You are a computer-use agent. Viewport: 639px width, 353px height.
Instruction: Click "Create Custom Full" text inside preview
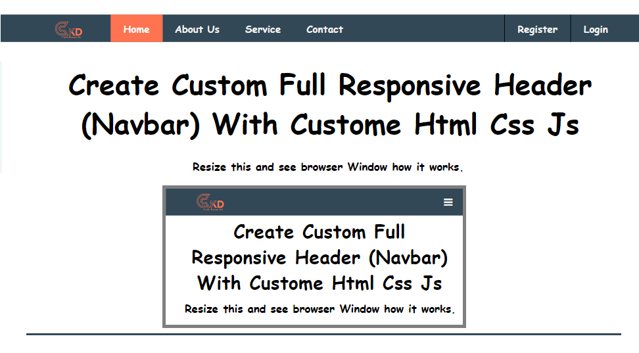(319, 232)
